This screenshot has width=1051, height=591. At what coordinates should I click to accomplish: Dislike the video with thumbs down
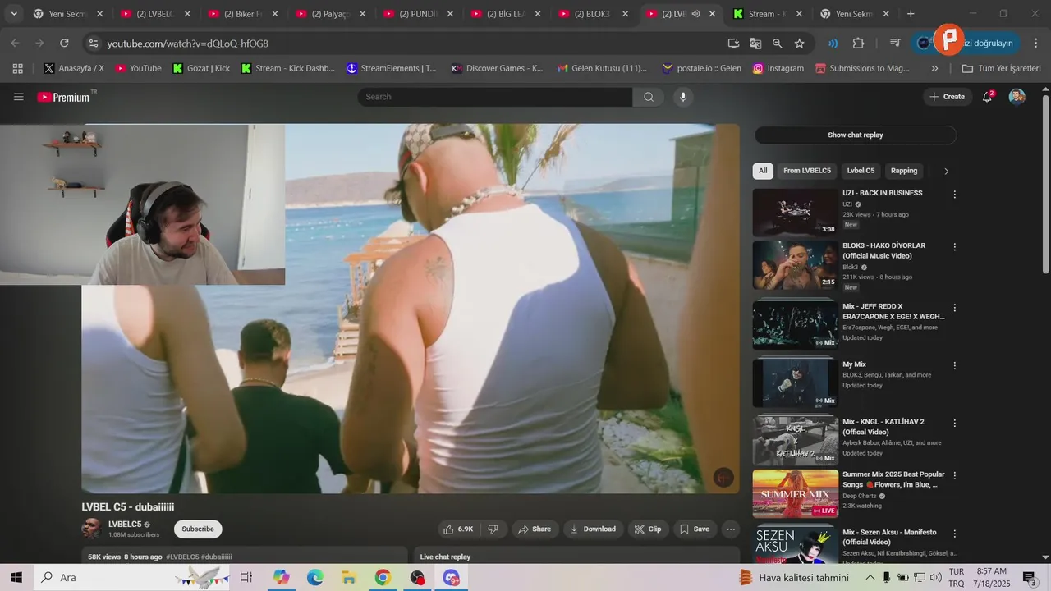coord(493,529)
